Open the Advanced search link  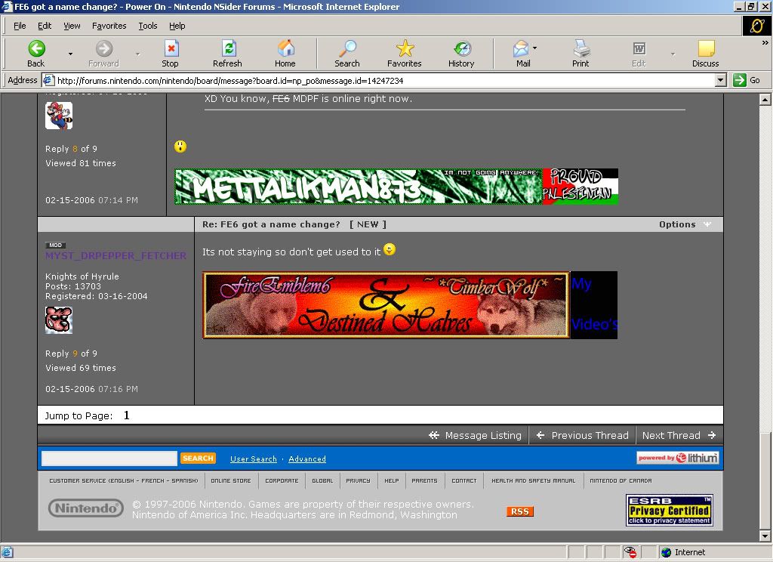coord(307,459)
